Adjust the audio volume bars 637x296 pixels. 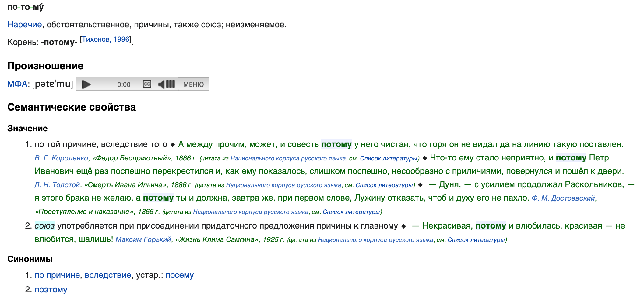click(171, 84)
